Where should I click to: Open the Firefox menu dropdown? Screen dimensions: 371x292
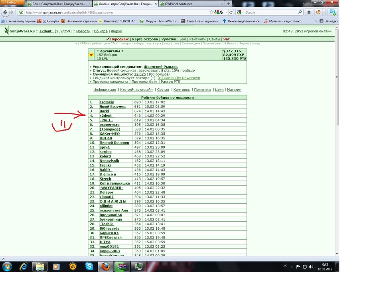(12, 2)
